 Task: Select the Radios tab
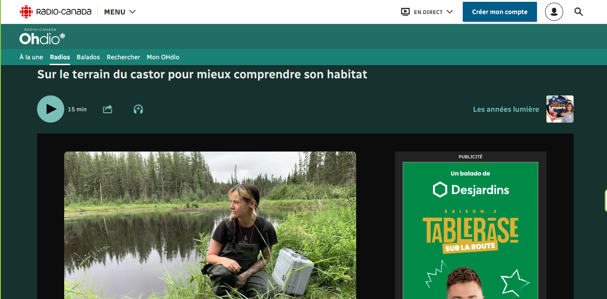point(60,57)
